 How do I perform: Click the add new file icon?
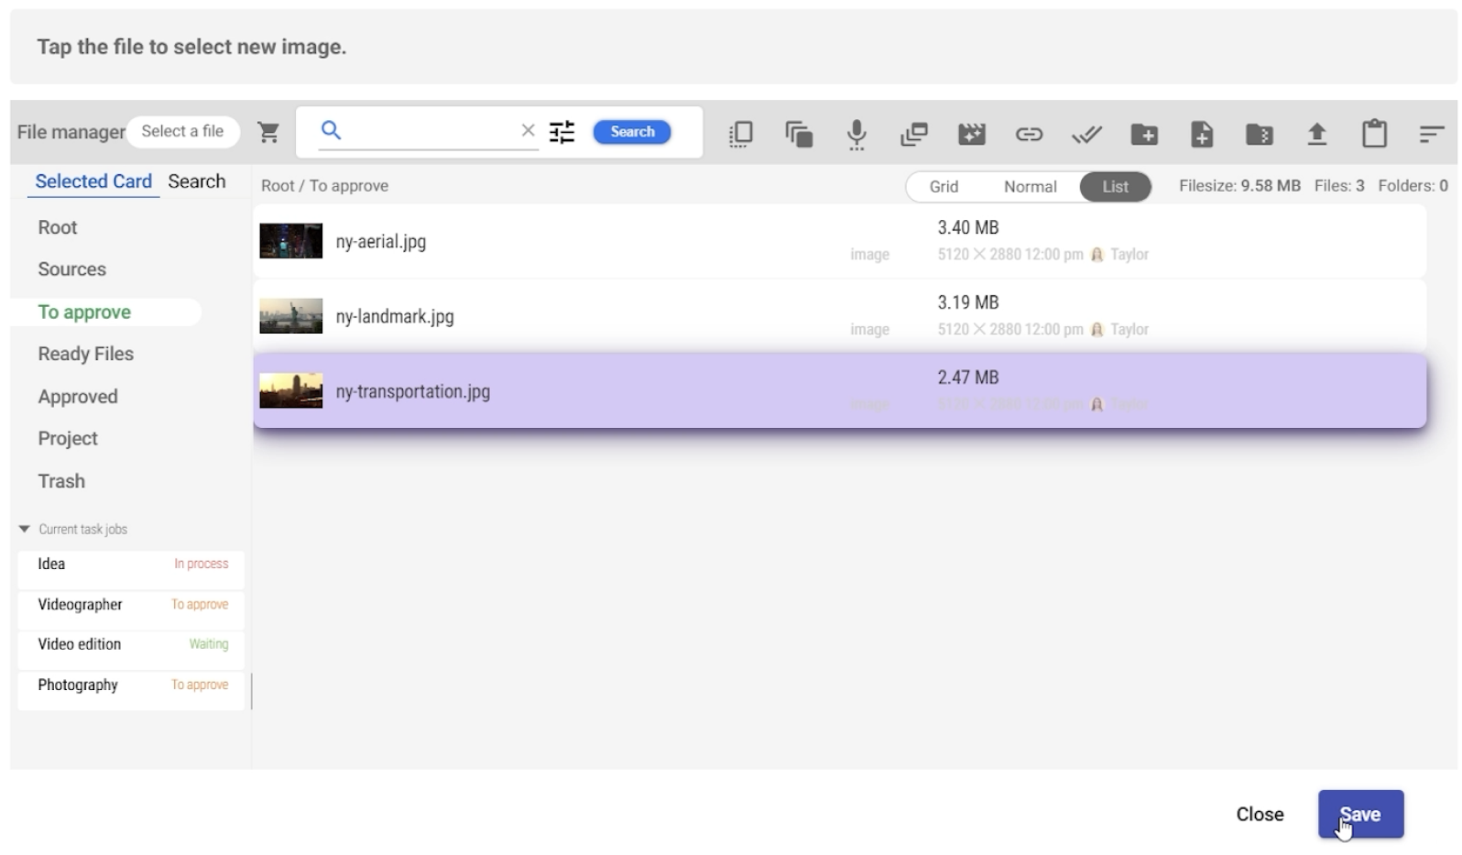(x=1202, y=135)
